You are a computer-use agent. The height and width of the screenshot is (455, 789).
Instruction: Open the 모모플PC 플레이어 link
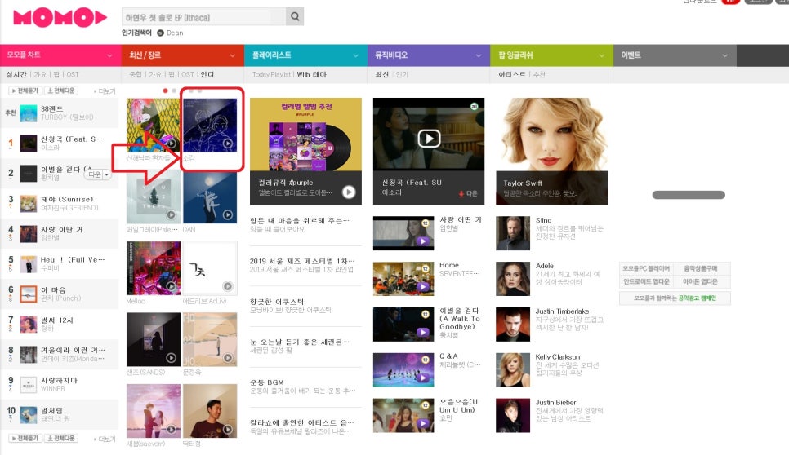pos(646,269)
